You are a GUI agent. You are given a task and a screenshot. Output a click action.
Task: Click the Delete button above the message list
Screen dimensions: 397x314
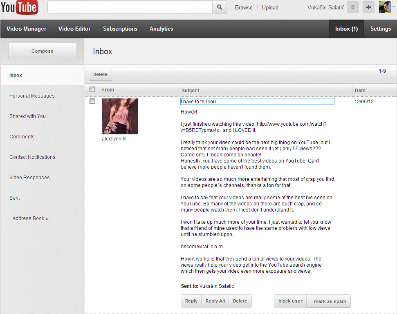tap(100, 74)
